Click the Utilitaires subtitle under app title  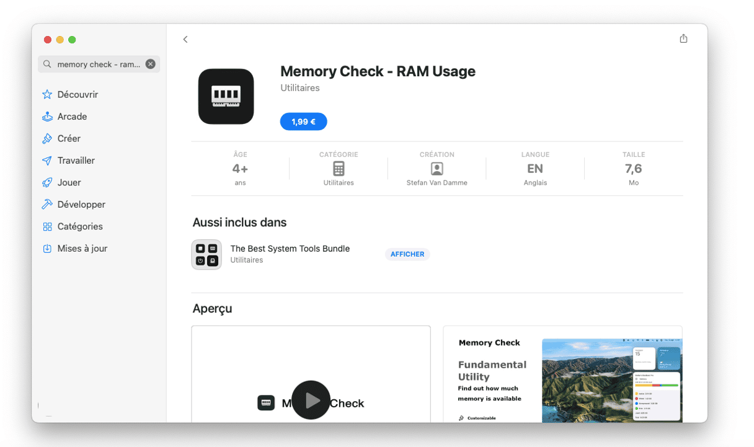[x=300, y=88]
